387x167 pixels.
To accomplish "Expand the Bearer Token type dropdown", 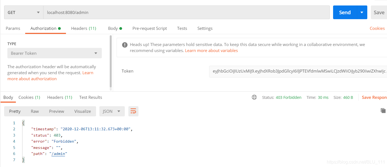I will (x=54, y=53).
